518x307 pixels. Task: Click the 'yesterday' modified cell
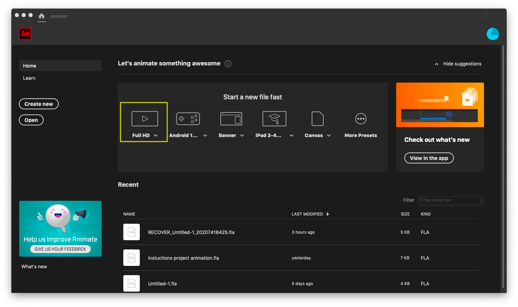[301, 258]
